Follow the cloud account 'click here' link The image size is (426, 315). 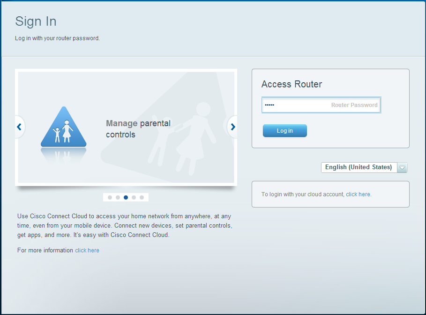click(358, 194)
